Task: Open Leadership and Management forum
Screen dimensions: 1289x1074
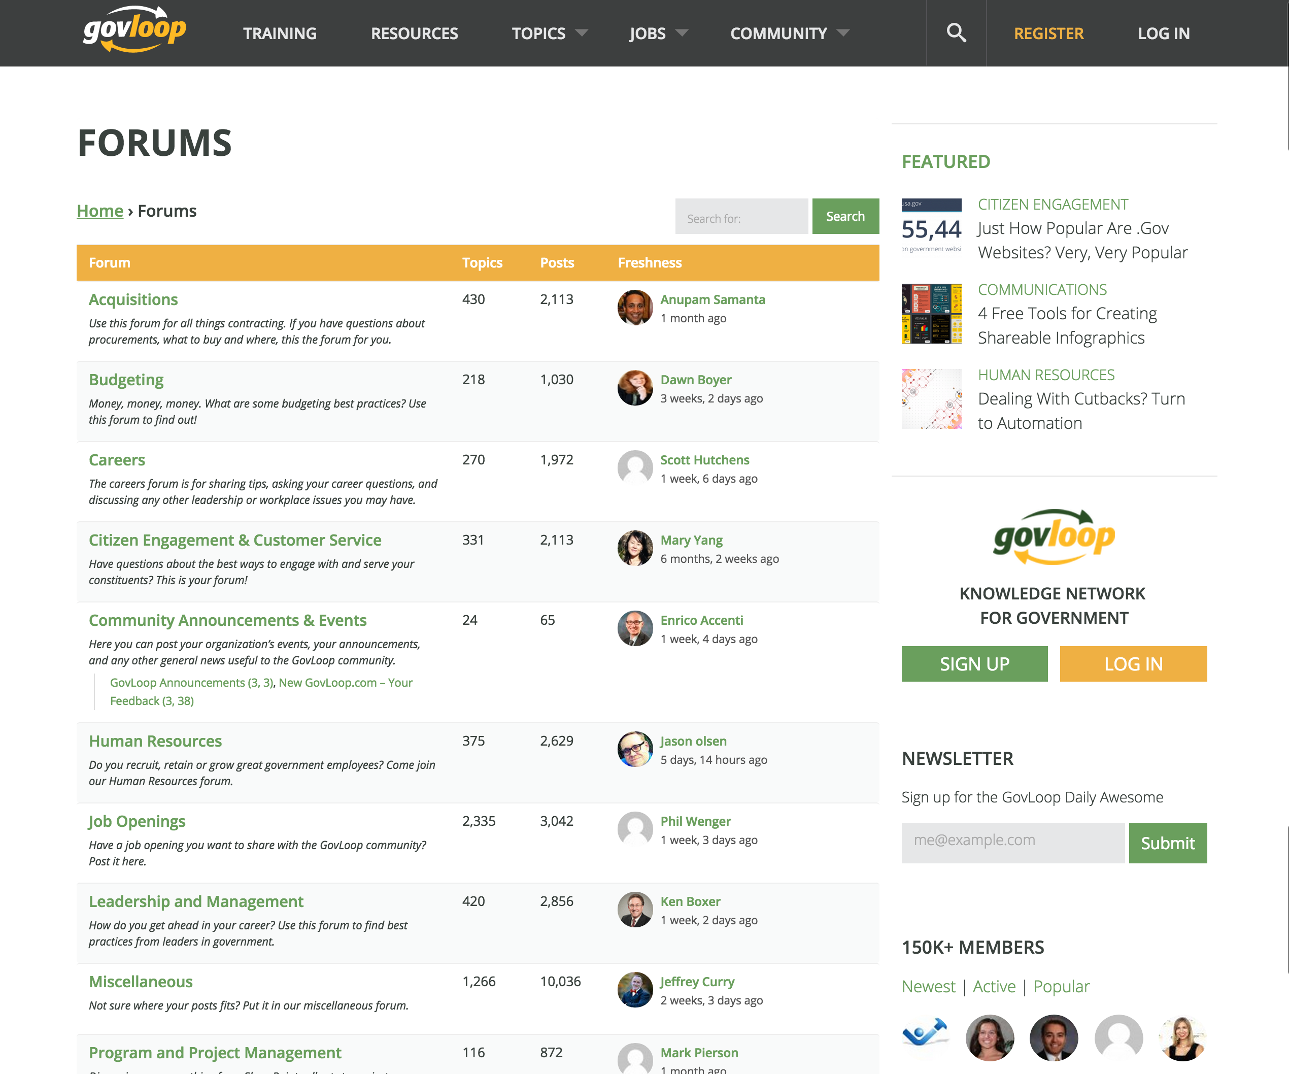Action: (x=196, y=902)
